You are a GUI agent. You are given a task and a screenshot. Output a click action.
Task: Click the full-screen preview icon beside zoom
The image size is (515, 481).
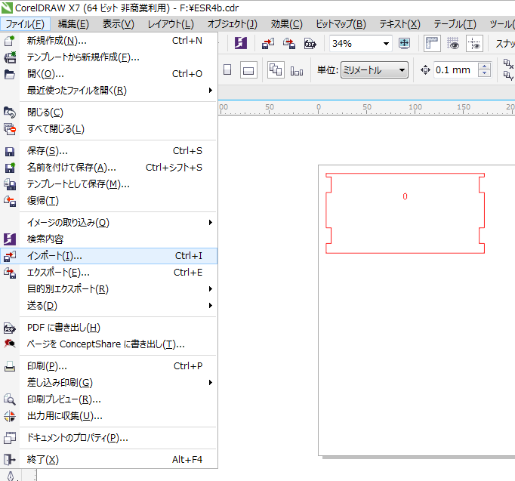point(405,43)
